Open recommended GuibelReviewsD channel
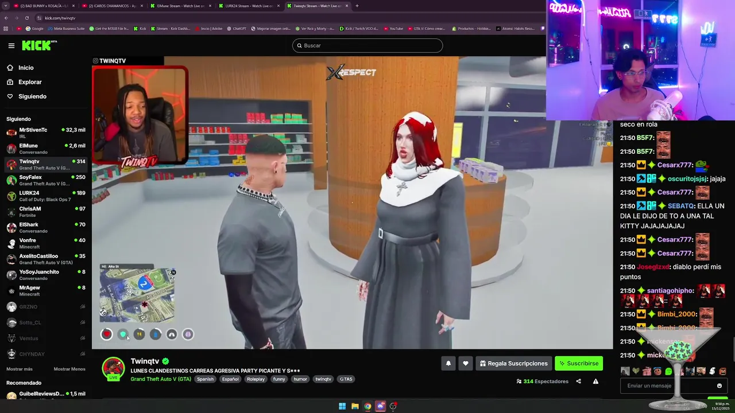Viewport: 735px width, 413px height. (x=46, y=395)
